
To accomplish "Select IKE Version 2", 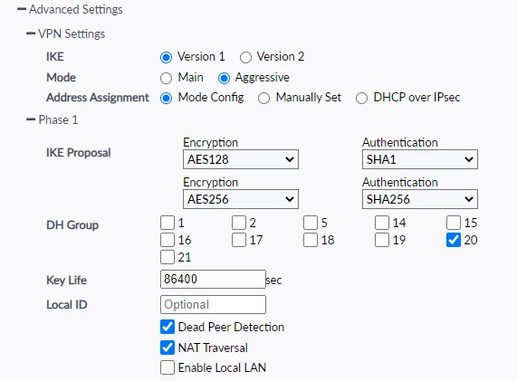I will (245, 57).
